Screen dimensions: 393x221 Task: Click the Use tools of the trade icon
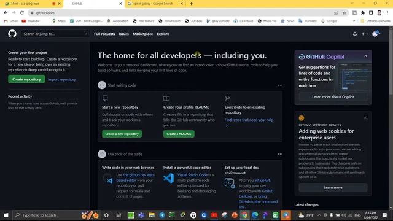pos(102,154)
